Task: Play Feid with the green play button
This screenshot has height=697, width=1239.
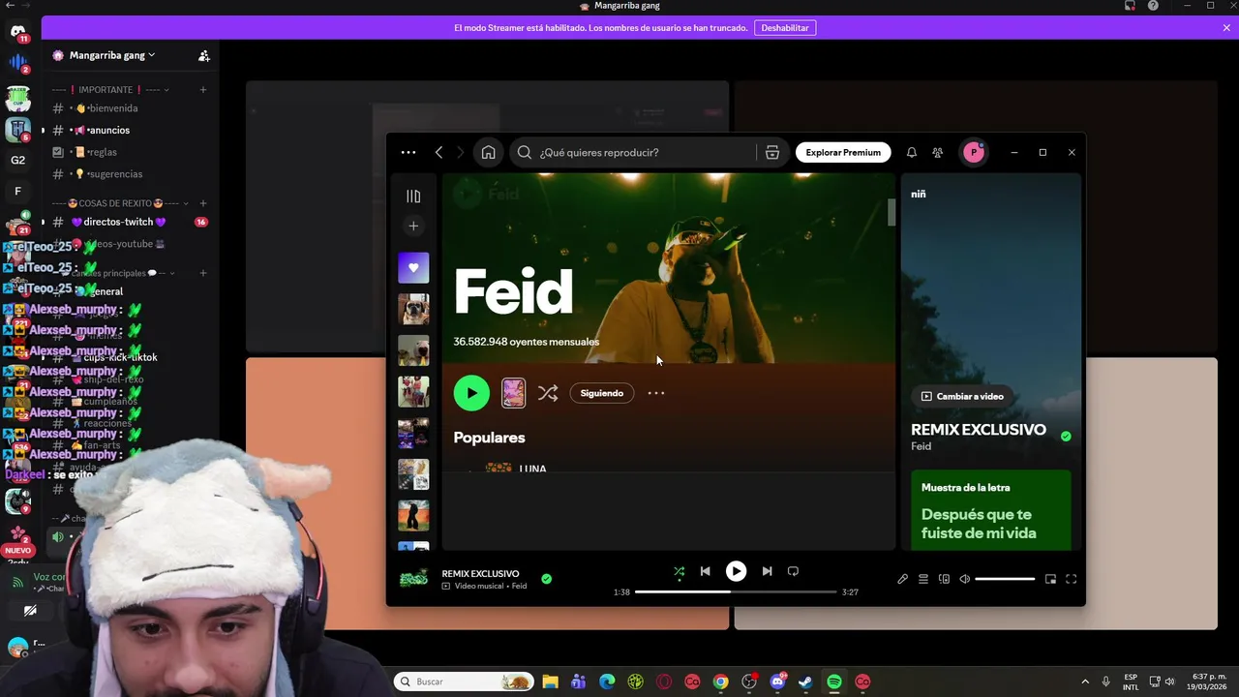Action: (x=471, y=393)
